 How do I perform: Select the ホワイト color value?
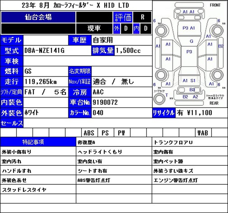32,113
